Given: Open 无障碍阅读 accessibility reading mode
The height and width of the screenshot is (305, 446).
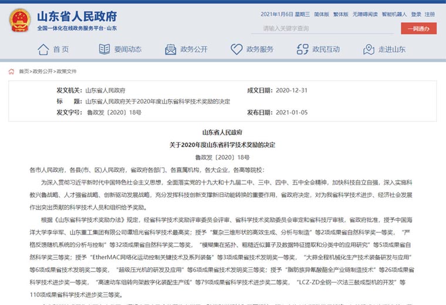Looking at the screenshot, I should [365, 13].
